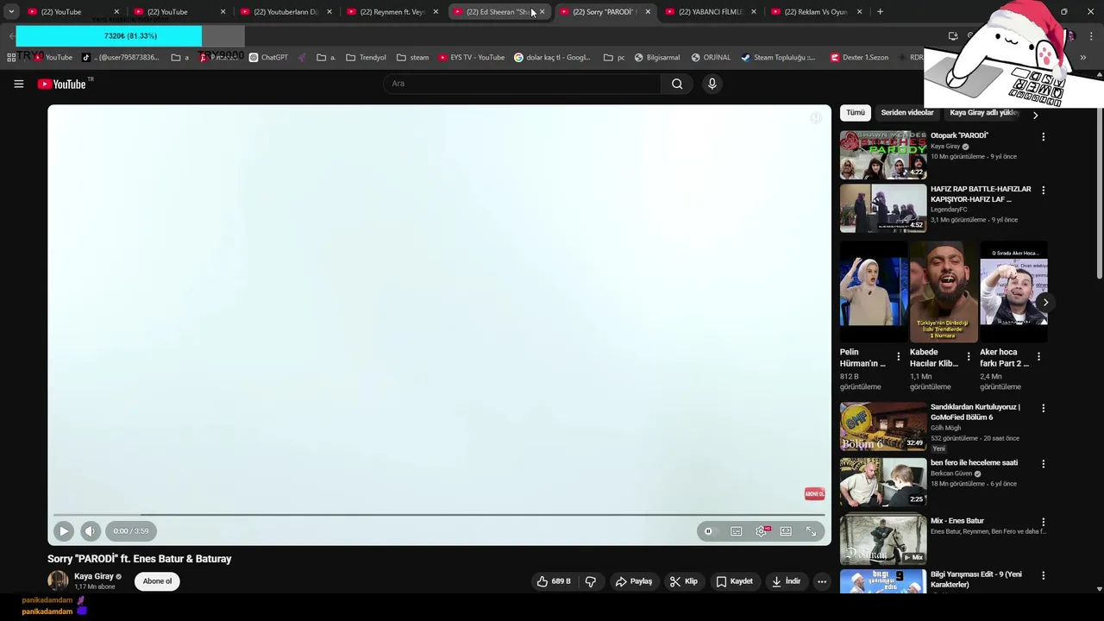Share the video with Paylaş
1104x621 pixels.
(633, 581)
